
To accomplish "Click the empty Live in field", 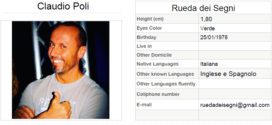I will pyautogui.click(x=235, y=46).
